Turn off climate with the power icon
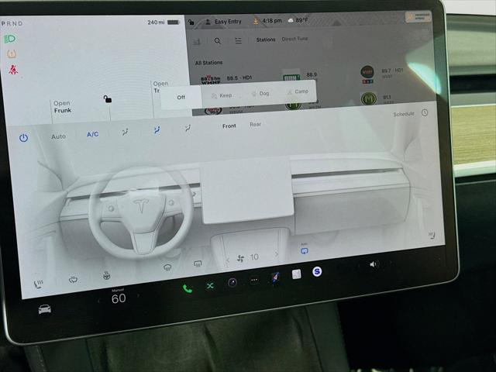 [24, 138]
